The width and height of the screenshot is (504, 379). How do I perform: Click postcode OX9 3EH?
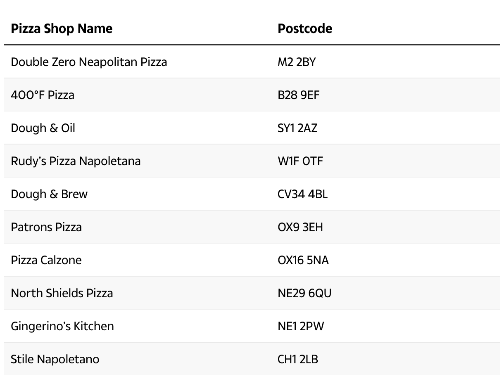coord(300,227)
